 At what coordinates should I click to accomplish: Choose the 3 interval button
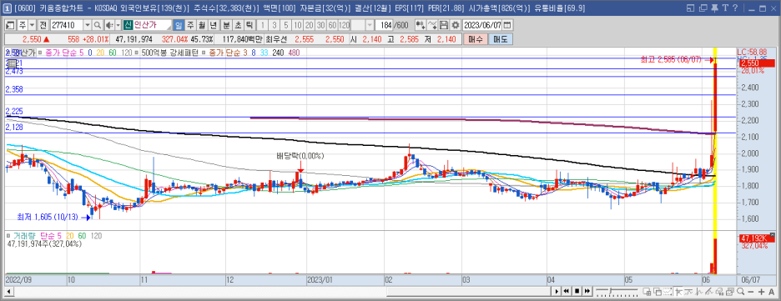tap(275, 25)
